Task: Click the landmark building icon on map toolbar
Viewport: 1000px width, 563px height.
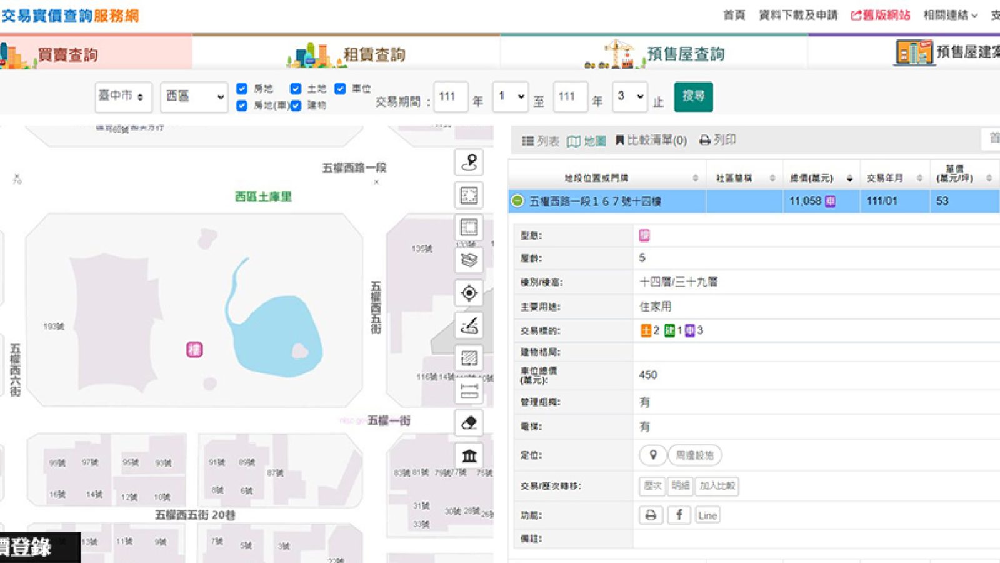Action: 469,455
